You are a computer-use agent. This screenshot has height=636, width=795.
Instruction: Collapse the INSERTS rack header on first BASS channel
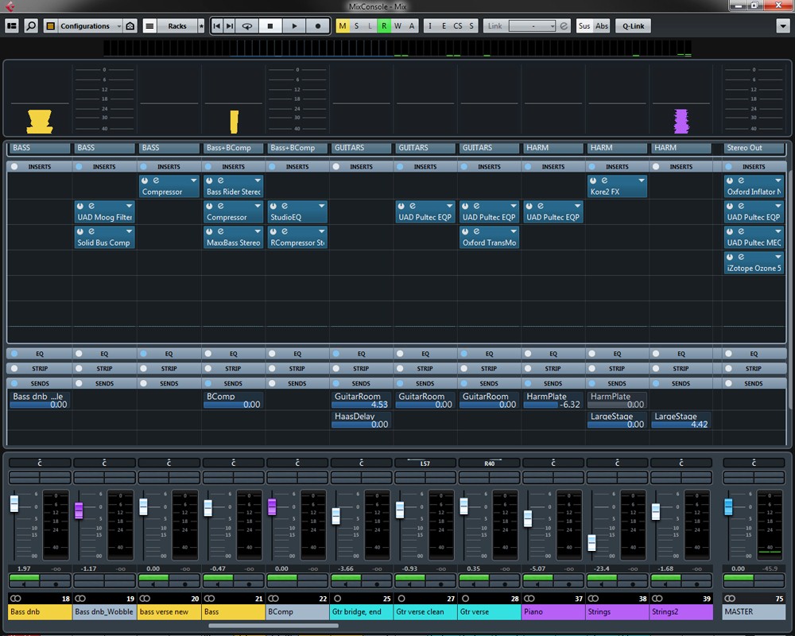click(40, 166)
